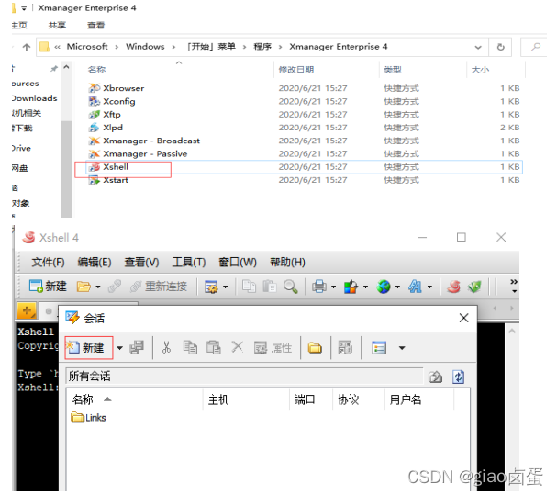The image size is (557, 495).
Task: Sort sessions by 协议 column
Action: coord(359,399)
